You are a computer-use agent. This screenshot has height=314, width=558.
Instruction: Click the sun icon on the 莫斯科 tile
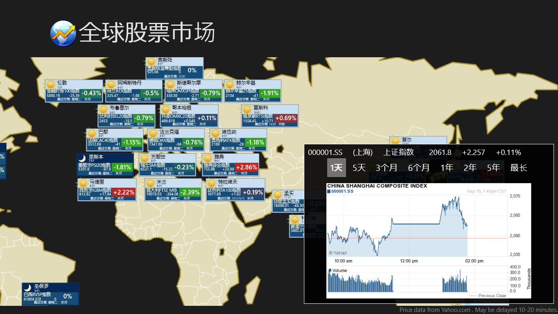[247, 109]
